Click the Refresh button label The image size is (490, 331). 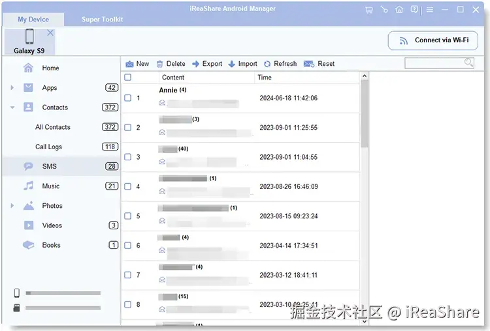[x=286, y=64]
